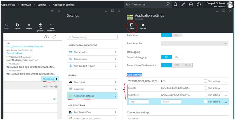This screenshot has width=235, height=120.
Task: Open the Auto Swap Slot dropdown
Action: (x=195, y=43)
